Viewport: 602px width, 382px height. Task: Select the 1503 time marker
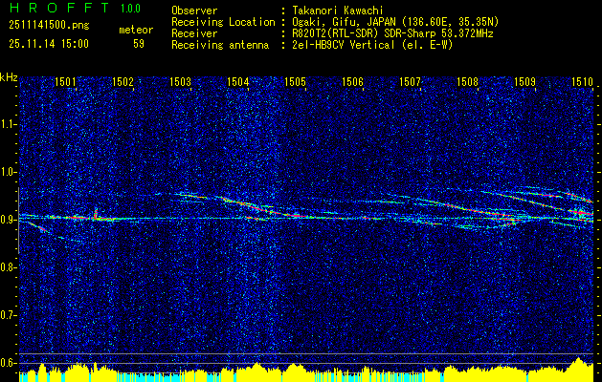tap(181, 83)
